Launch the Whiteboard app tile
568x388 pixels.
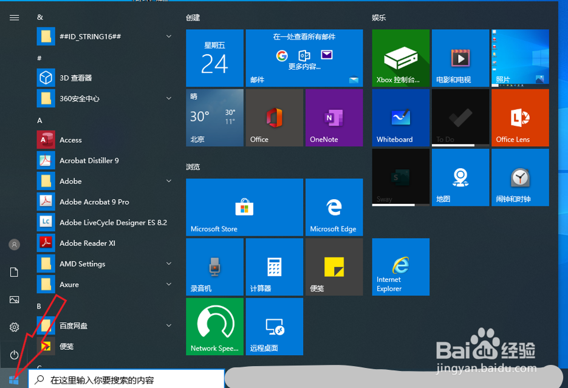click(400, 118)
